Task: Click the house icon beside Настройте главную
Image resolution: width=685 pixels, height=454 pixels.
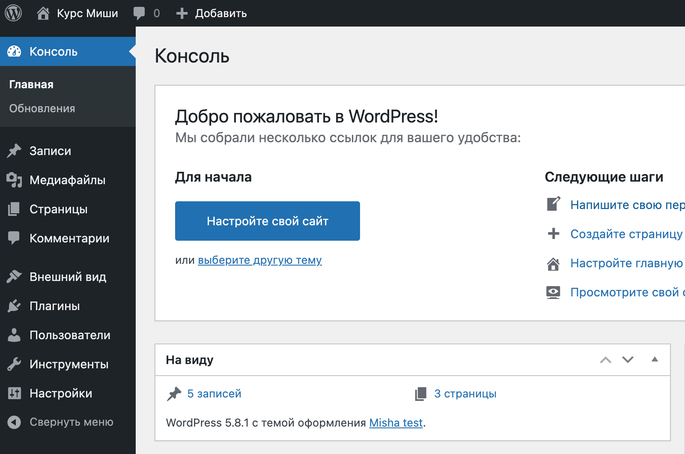Action: [554, 263]
